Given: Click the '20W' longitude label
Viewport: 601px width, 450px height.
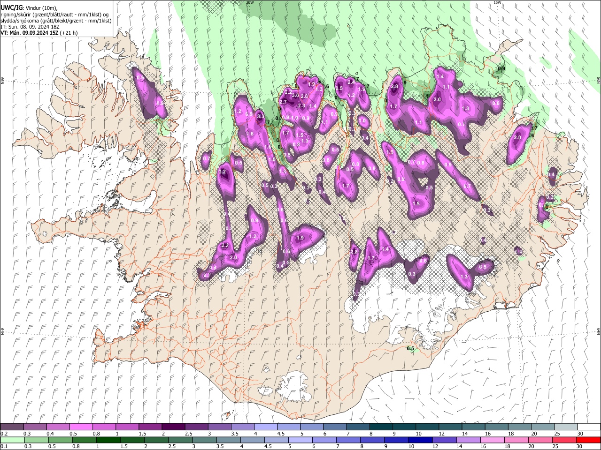Looking at the screenshot, I should (x=250, y=2).
